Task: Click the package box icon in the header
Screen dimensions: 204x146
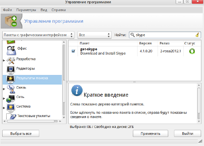Action: (11, 21)
